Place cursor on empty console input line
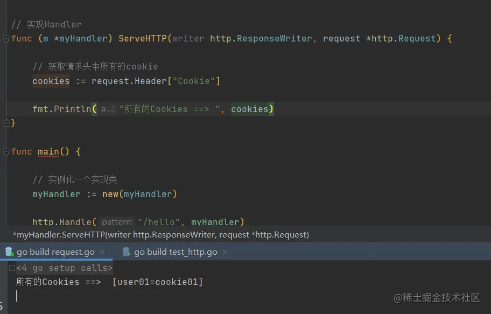Image resolution: width=491 pixels, height=314 pixels. pos(17,296)
